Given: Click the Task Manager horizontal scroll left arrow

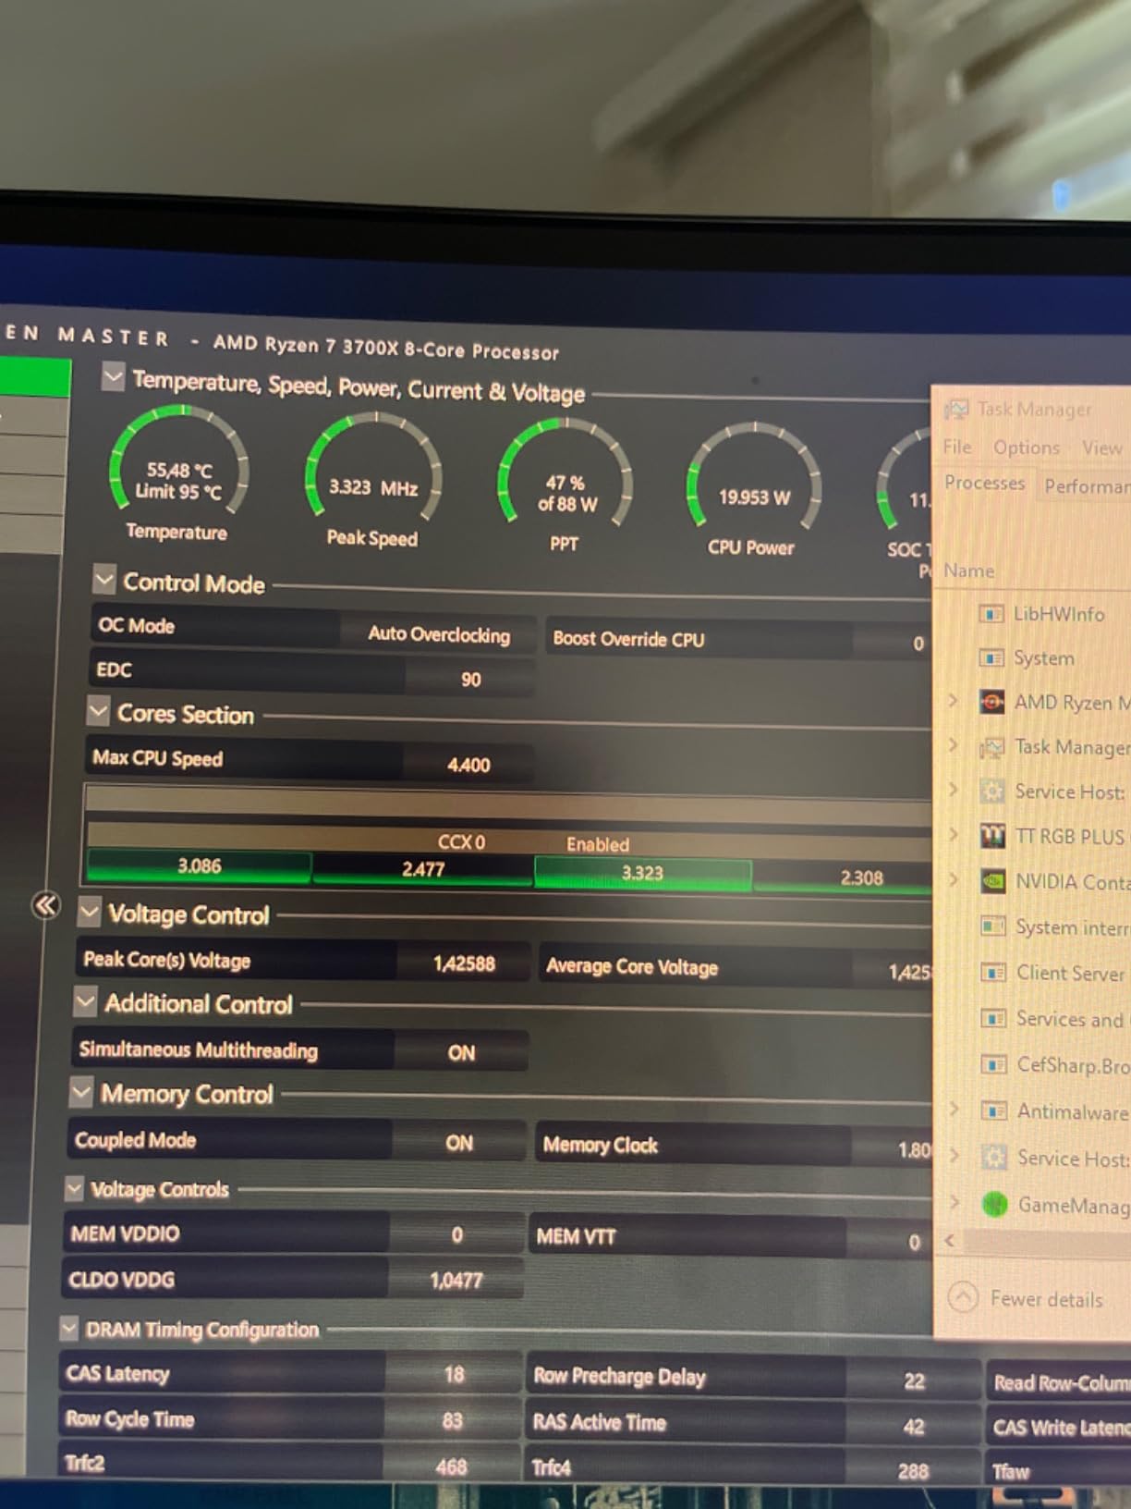Looking at the screenshot, I should tap(949, 1240).
